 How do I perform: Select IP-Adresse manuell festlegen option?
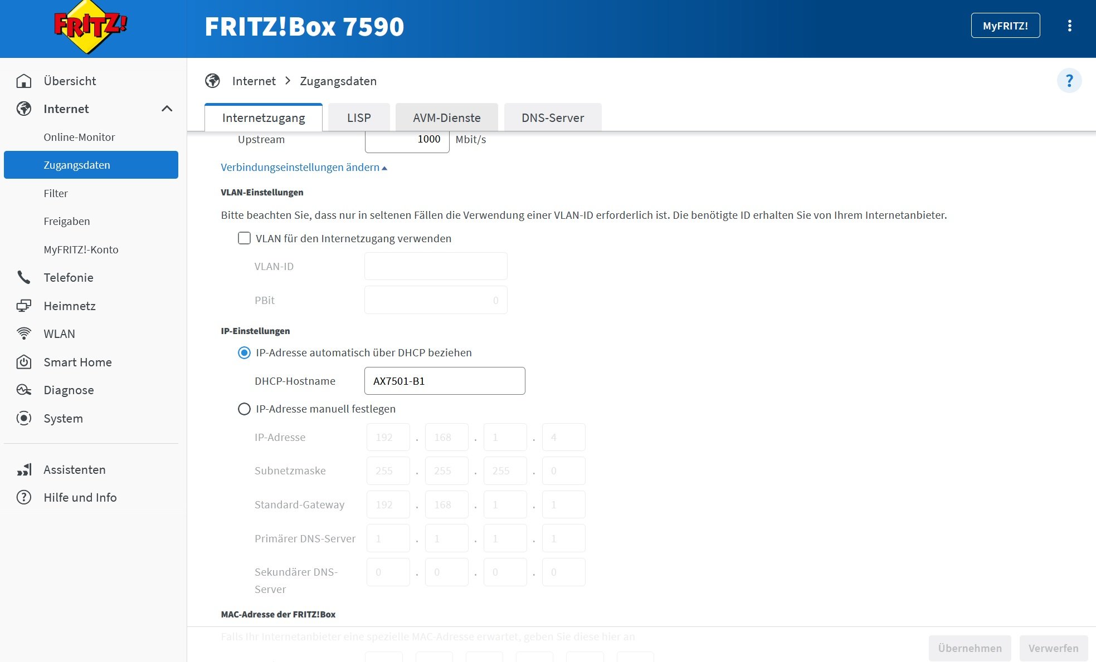point(244,409)
